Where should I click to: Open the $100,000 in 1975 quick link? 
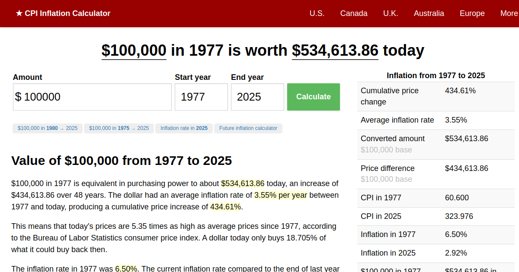click(119, 128)
